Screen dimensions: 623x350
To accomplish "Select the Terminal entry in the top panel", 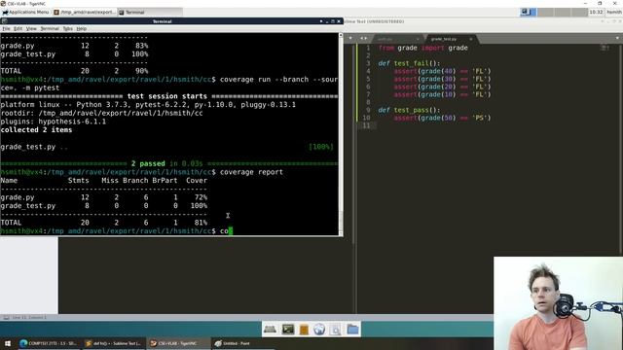I will coord(150,13).
